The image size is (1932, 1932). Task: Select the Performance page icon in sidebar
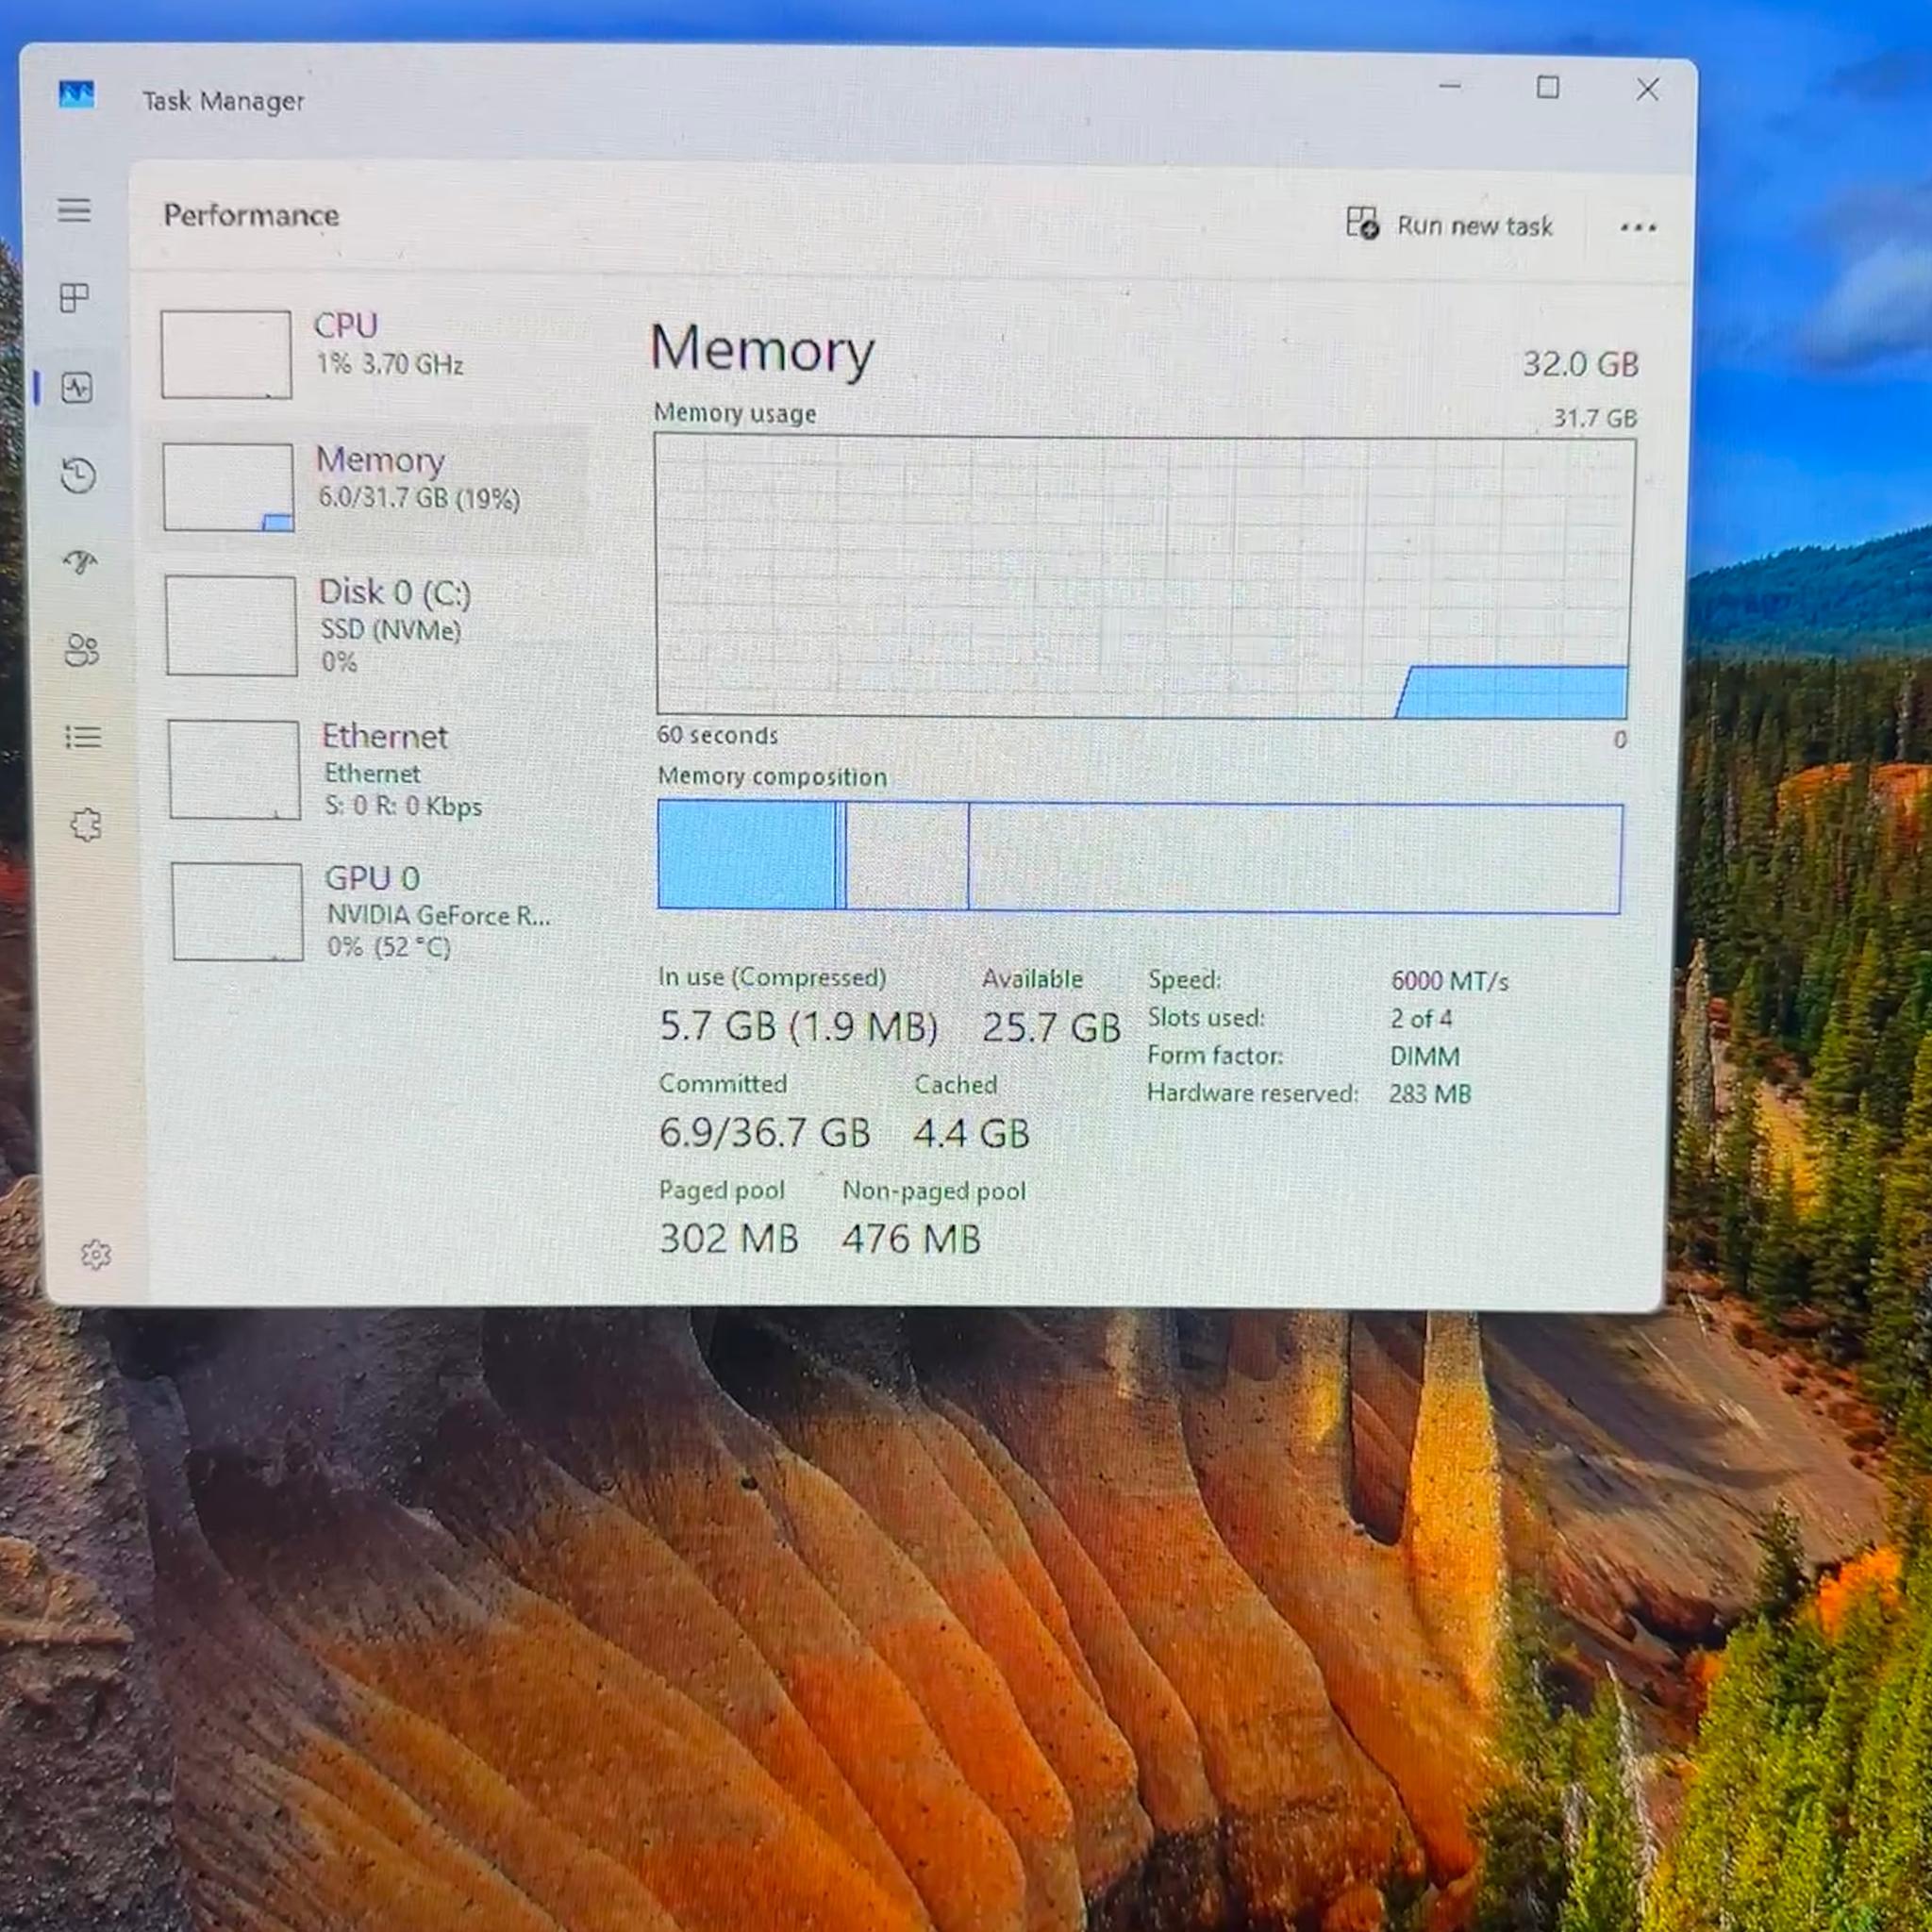point(77,387)
